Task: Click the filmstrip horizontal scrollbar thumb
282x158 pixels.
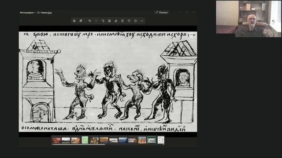Action: coord(79,144)
